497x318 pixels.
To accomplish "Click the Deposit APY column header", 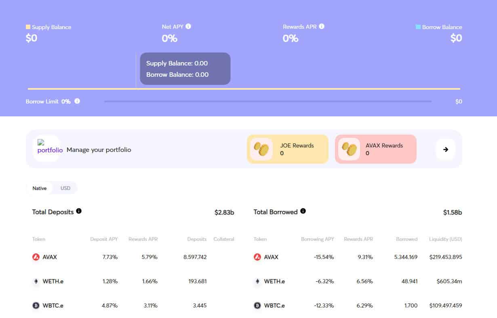I will point(104,239).
